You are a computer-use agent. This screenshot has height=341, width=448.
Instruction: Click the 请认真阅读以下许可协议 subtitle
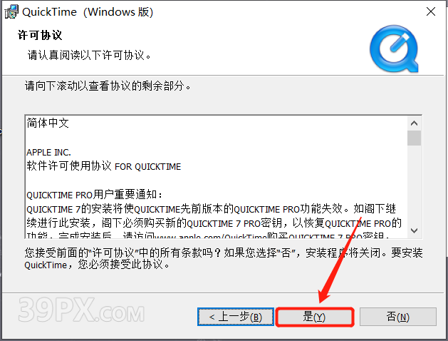pyautogui.click(x=89, y=55)
